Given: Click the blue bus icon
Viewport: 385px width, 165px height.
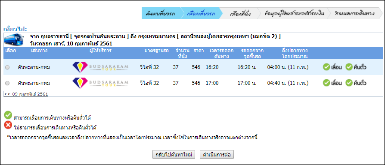Looking at the screenshot, I should [x=14, y=39].
